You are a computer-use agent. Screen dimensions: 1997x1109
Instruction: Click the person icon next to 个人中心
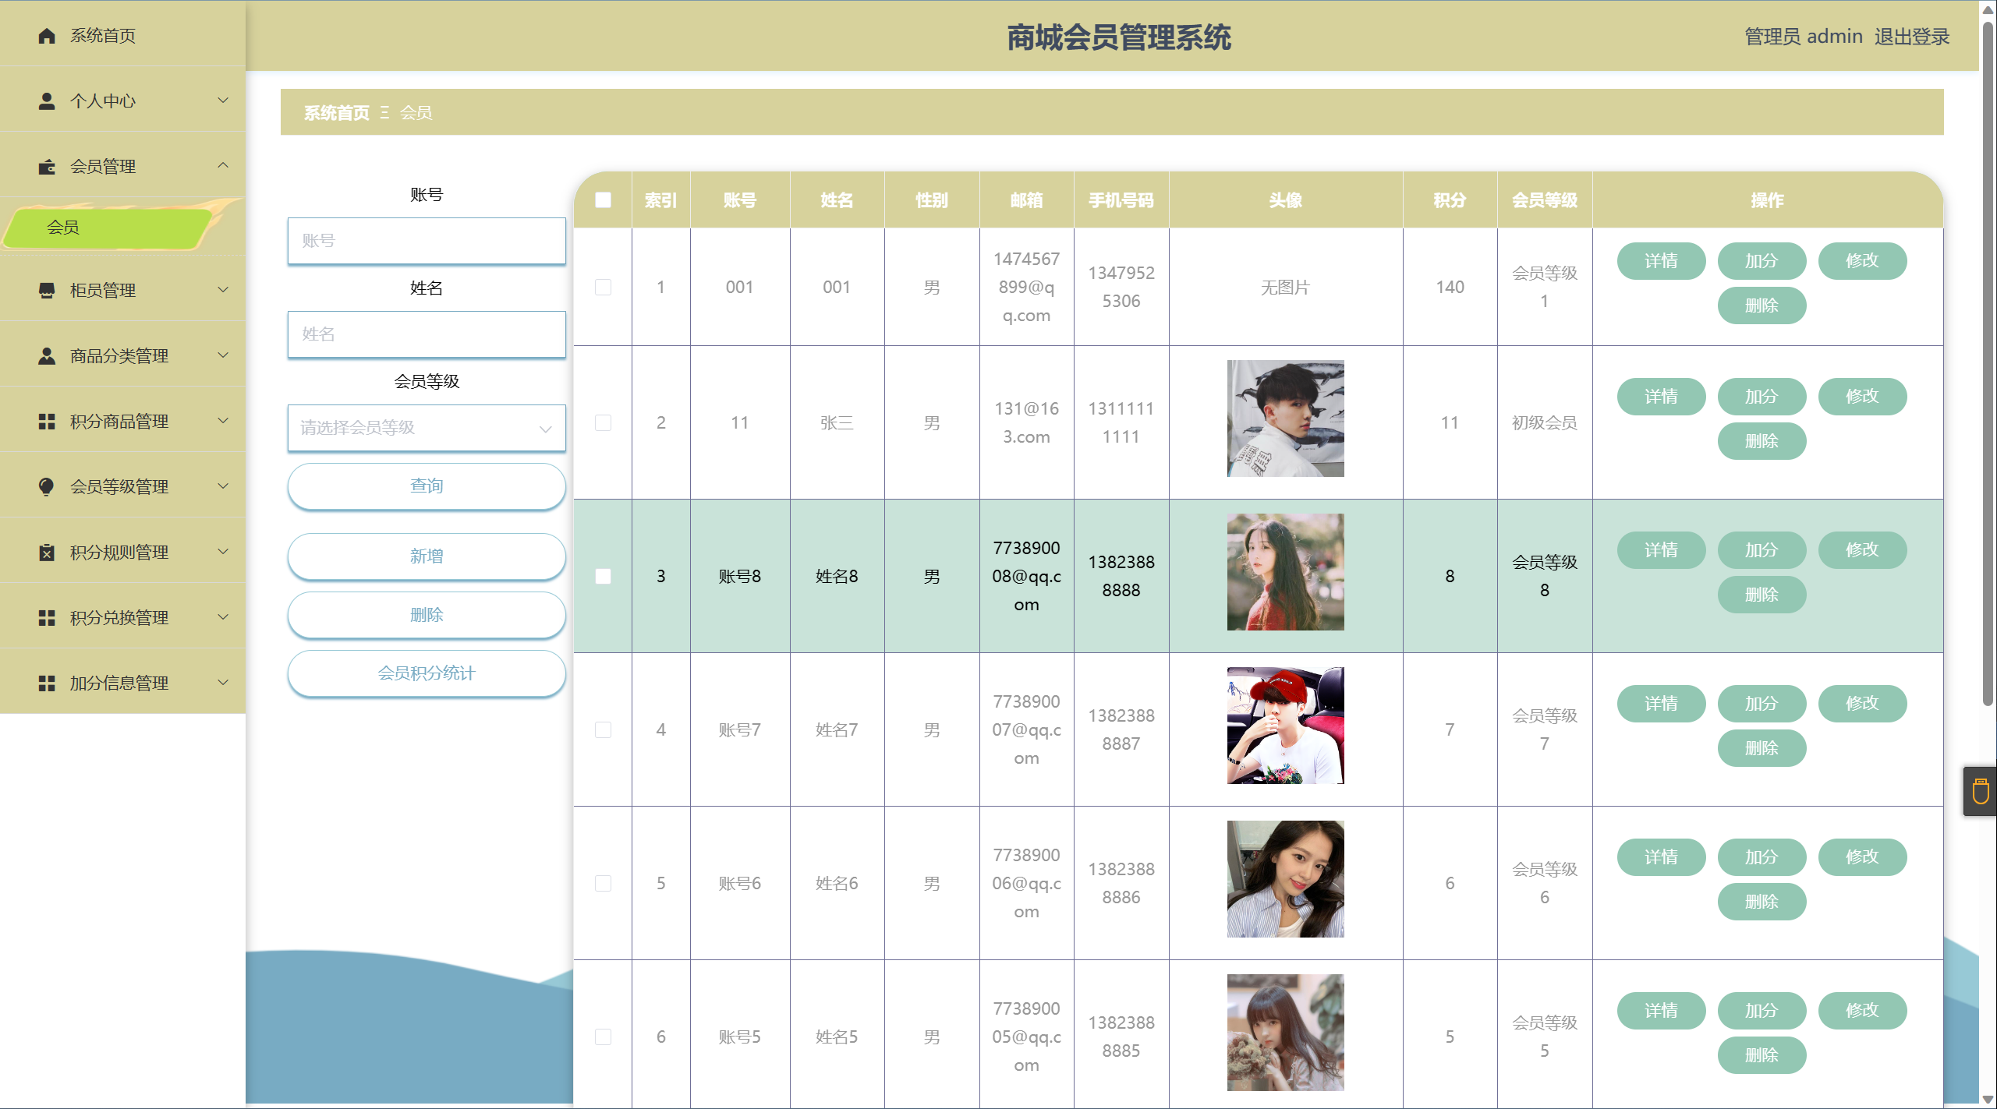[47, 101]
